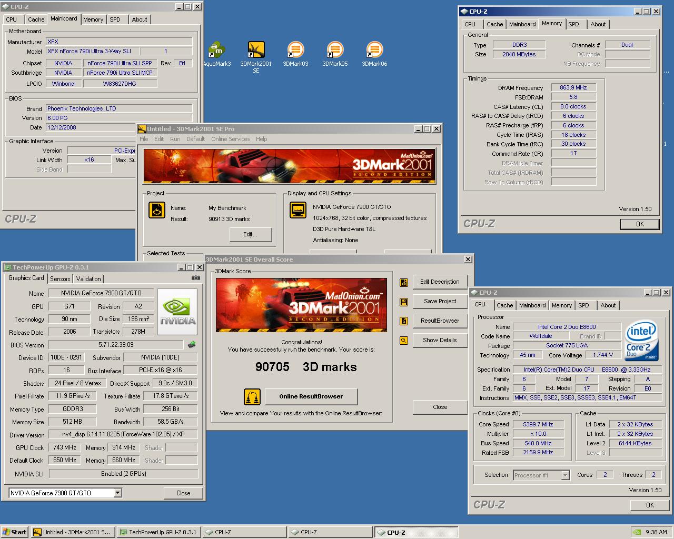674x539 pixels.
Task: Click the ResultBrowser icon
Action: (404, 321)
